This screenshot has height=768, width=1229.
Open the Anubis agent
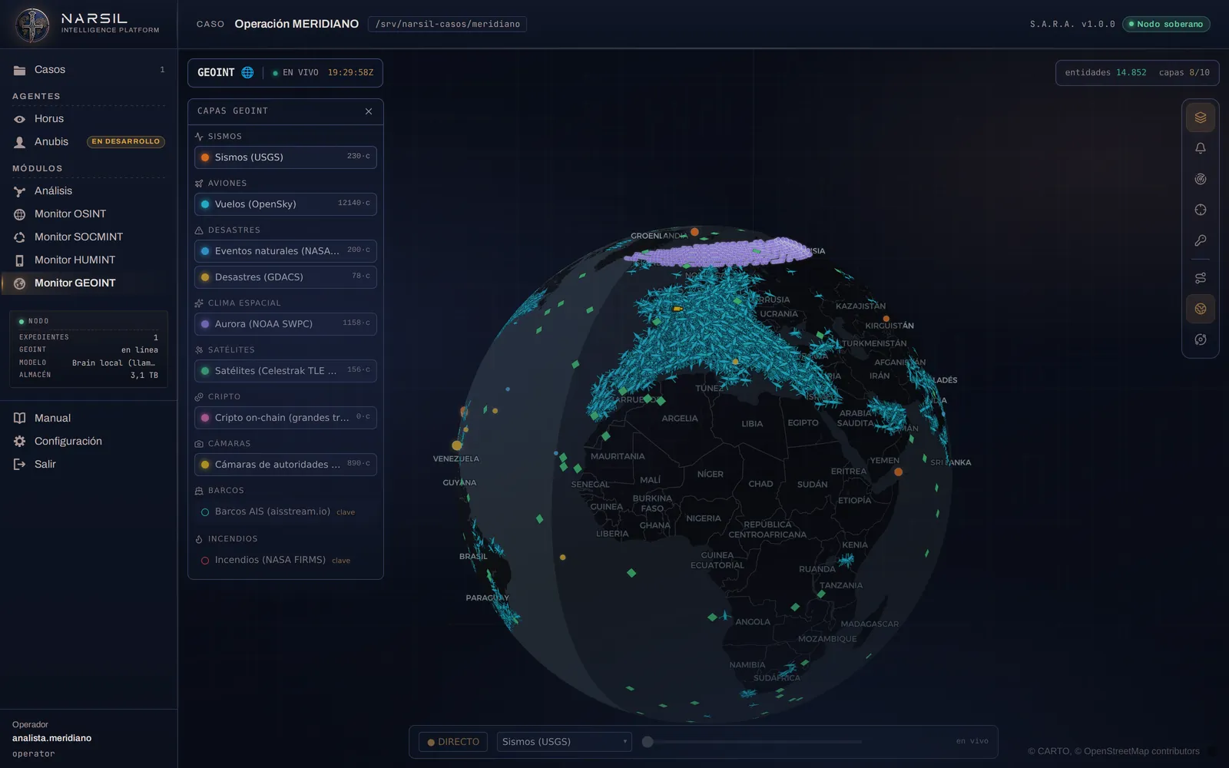point(89,141)
